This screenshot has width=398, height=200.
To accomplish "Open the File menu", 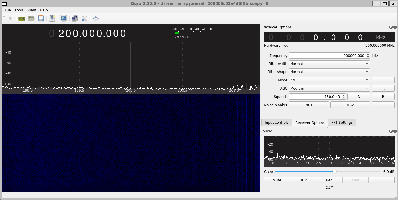I will click(x=8, y=10).
